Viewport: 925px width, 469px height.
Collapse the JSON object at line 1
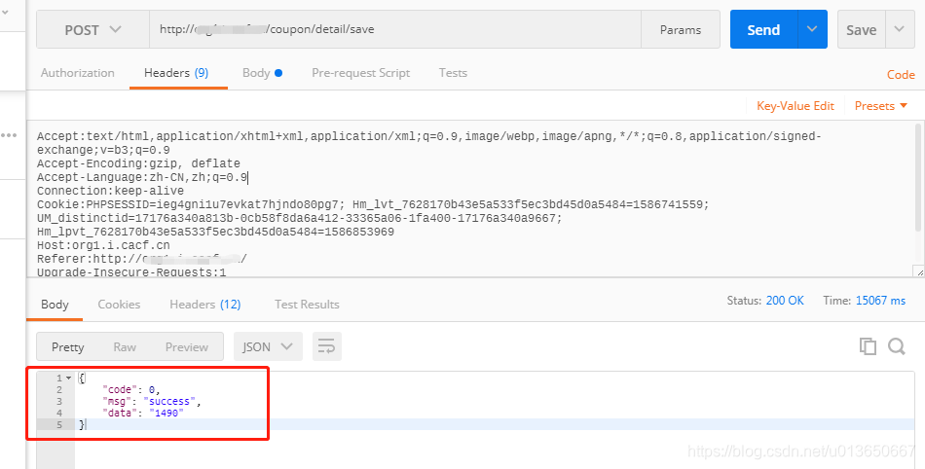click(68, 379)
